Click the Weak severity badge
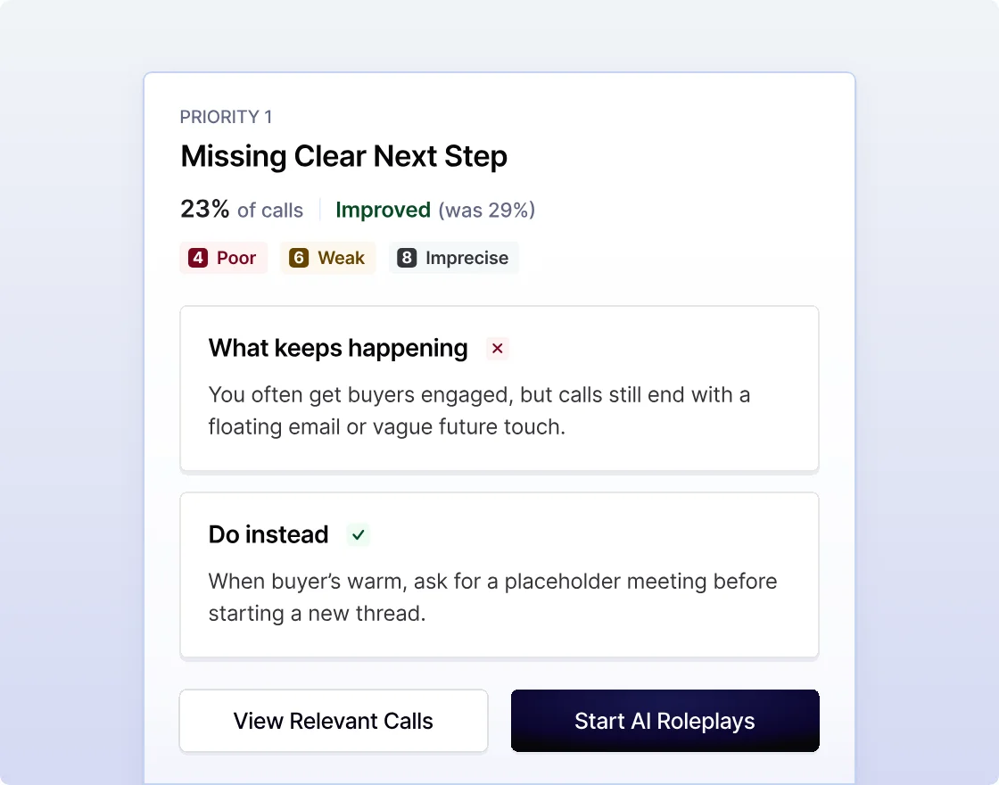Viewport: 999px width, 785px height. (x=328, y=258)
